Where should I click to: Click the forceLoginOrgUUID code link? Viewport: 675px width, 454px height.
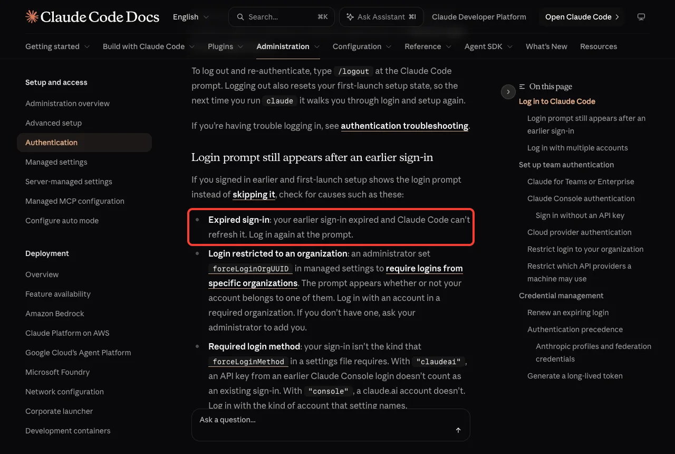point(250,269)
